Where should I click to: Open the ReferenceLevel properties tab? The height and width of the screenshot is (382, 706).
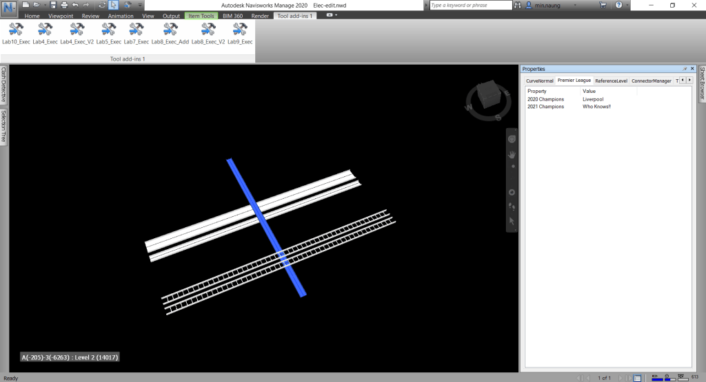pyautogui.click(x=611, y=81)
